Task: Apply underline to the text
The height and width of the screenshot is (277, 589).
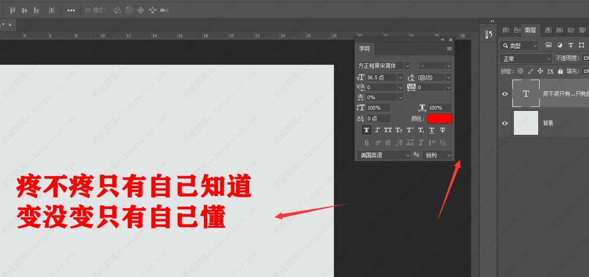Action: tap(432, 130)
